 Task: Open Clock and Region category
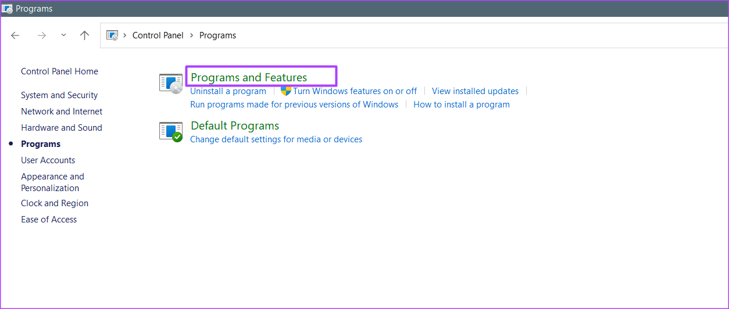tap(55, 203)
